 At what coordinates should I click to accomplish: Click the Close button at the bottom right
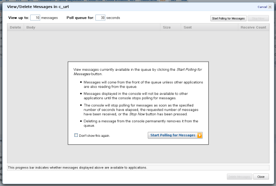tap(261, 176)
